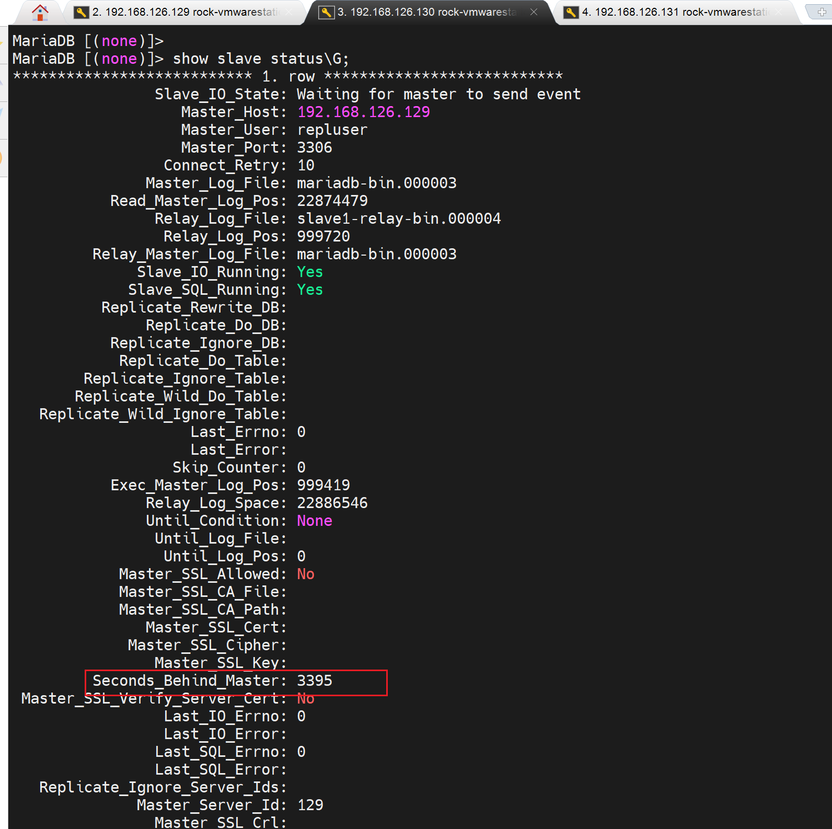
Task: Click the Until_Condition None value
Action: point(315,521)
